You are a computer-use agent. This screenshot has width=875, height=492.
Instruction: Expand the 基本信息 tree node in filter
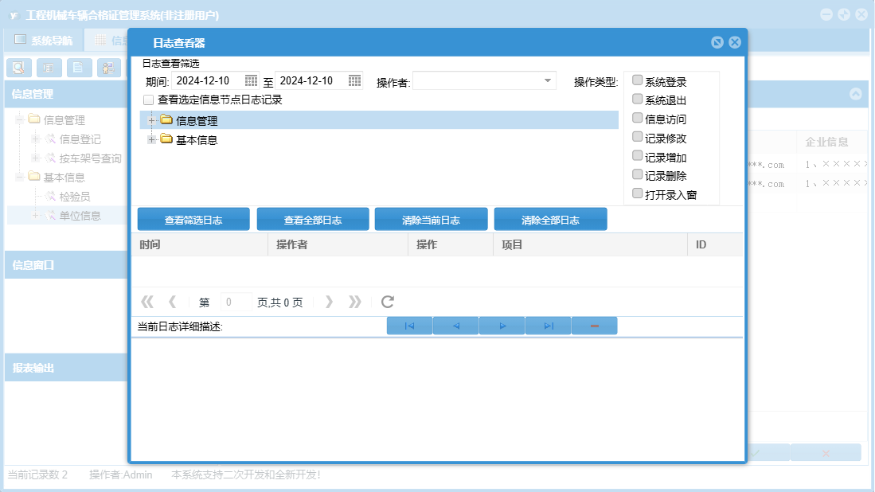point(151,139)
